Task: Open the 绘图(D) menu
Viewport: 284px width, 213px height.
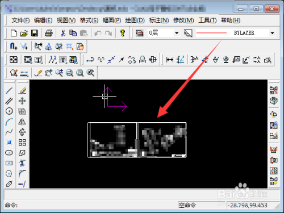Action: (x=135, y=20)
